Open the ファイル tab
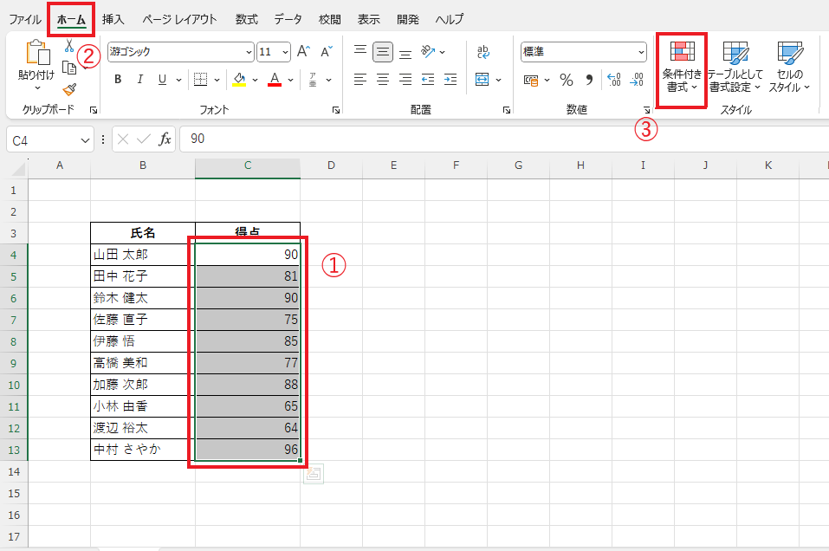This screenshot has width=829, height=551. [25, 20]
